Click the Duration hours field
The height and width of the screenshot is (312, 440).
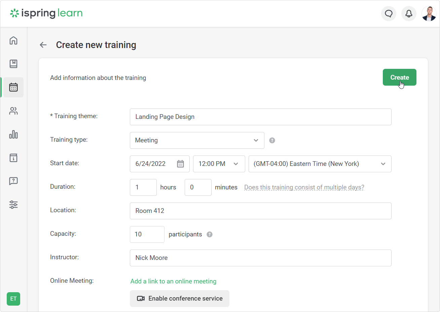click(143, 187)
